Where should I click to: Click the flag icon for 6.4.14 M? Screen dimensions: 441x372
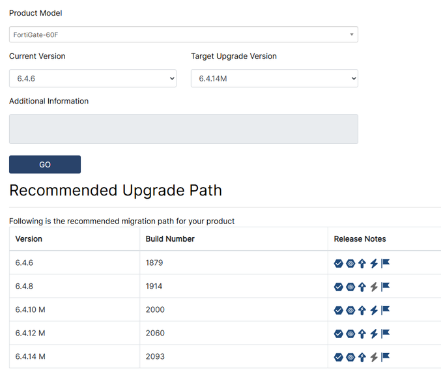tap(385, 357)
